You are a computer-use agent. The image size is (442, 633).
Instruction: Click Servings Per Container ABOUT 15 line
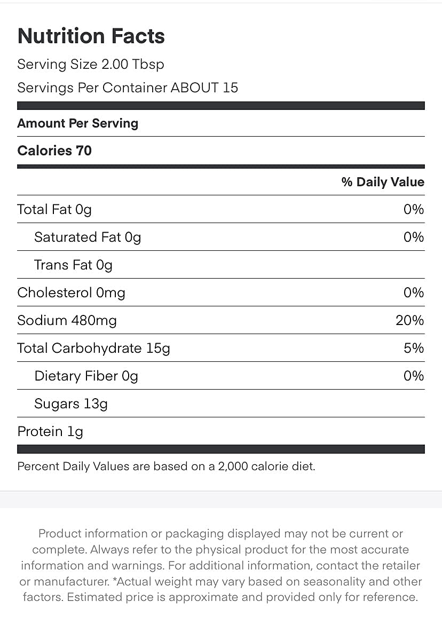coord(128,88)
